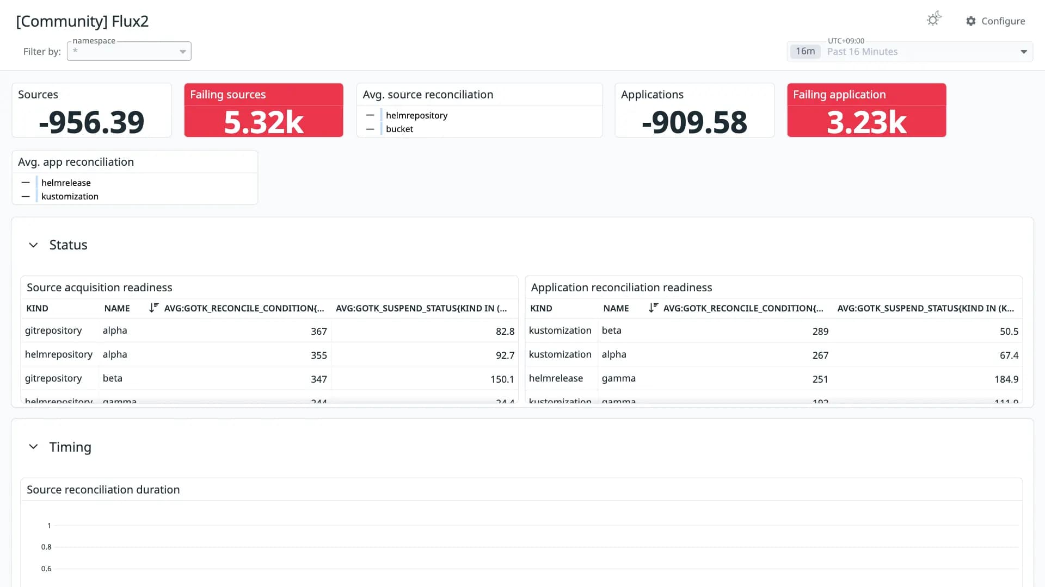Screen dimensions: 1045x587
Task: Click value 267 in kustomization alpha row
Action: [820, 355]
